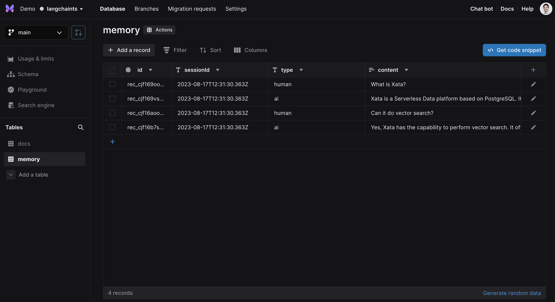Edit the 'What is Xata?' record pencil
555x302 pixels.
click(x=533, y=84)
